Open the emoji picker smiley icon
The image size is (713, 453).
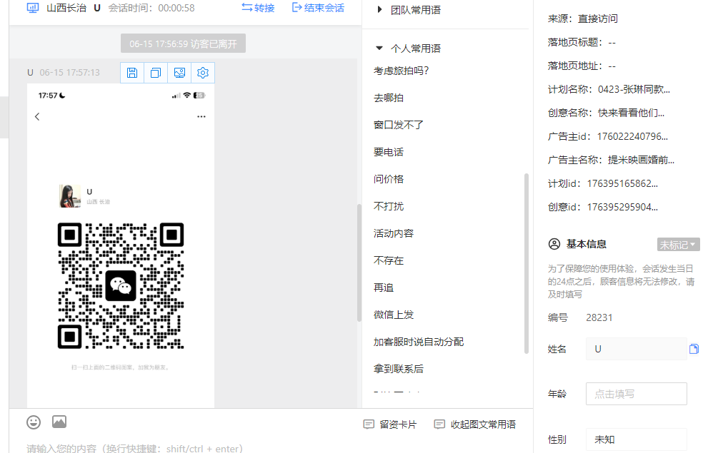pyautogui.click(x=33, y=422)
